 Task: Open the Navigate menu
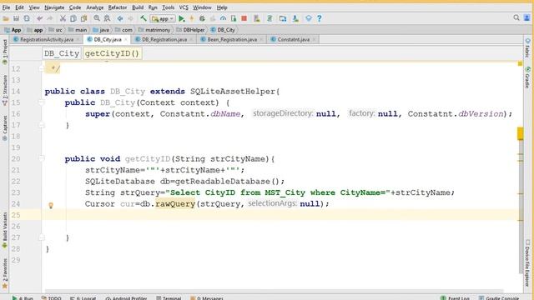coord(54,7)
